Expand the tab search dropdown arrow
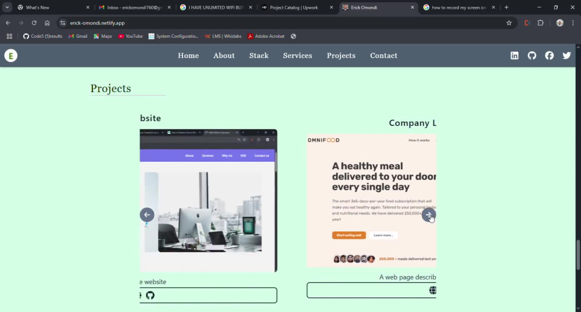581x312 pixels. click(7, 8)
